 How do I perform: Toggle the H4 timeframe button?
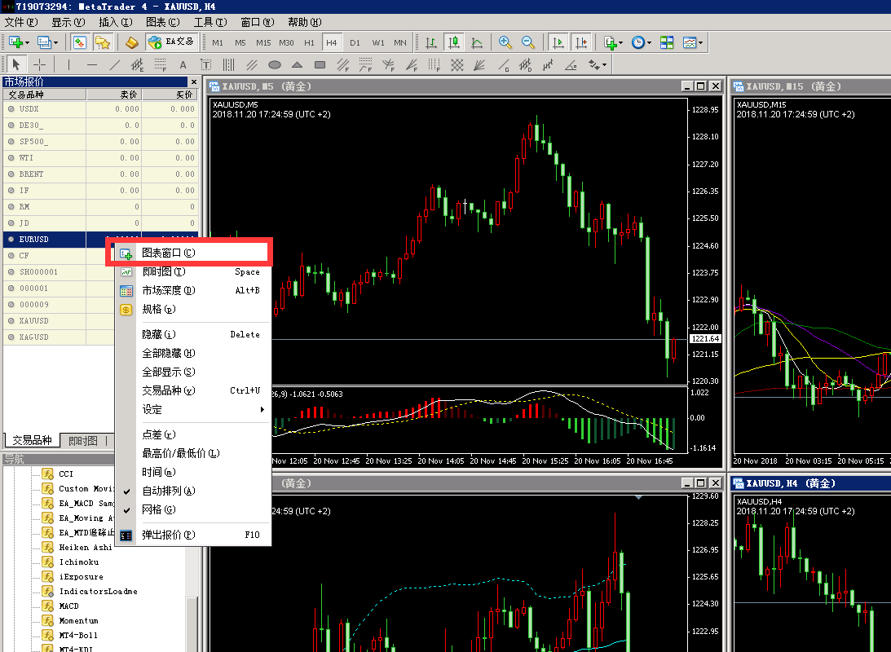pyautogui.click(x=332, y=42)
